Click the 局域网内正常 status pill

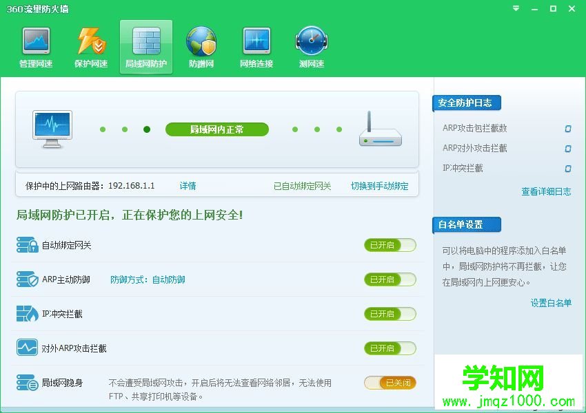point(216,129)
